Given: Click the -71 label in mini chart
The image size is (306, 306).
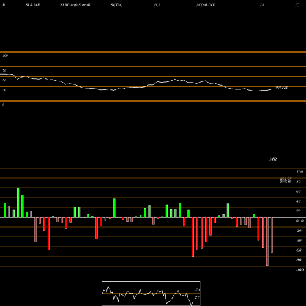Looking at the screenshot, I should pyautogui.click(x=197, y=290).
